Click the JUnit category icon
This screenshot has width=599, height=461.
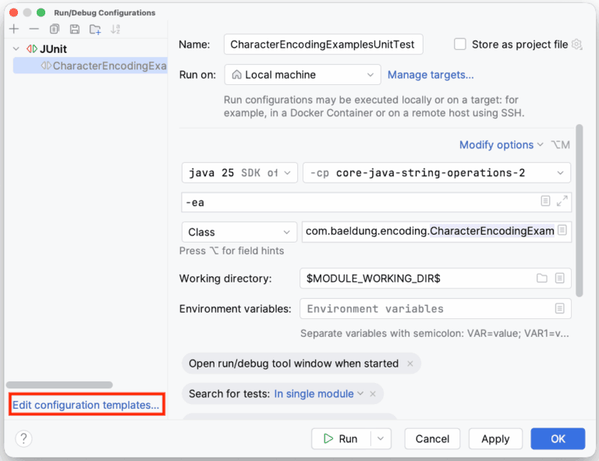32,49
